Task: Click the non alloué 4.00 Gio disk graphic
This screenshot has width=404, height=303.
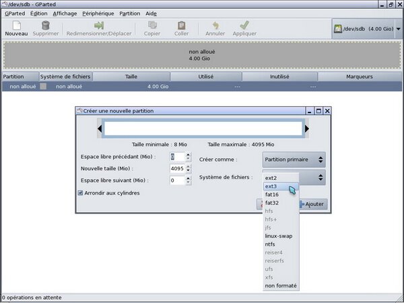Action: [202, 55]
